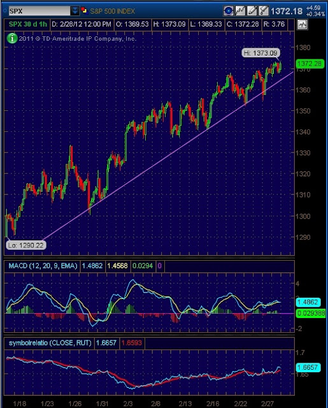Click the C: 1372.28 close value
This screenshot has height=408, width=328.
click(243, 24)
